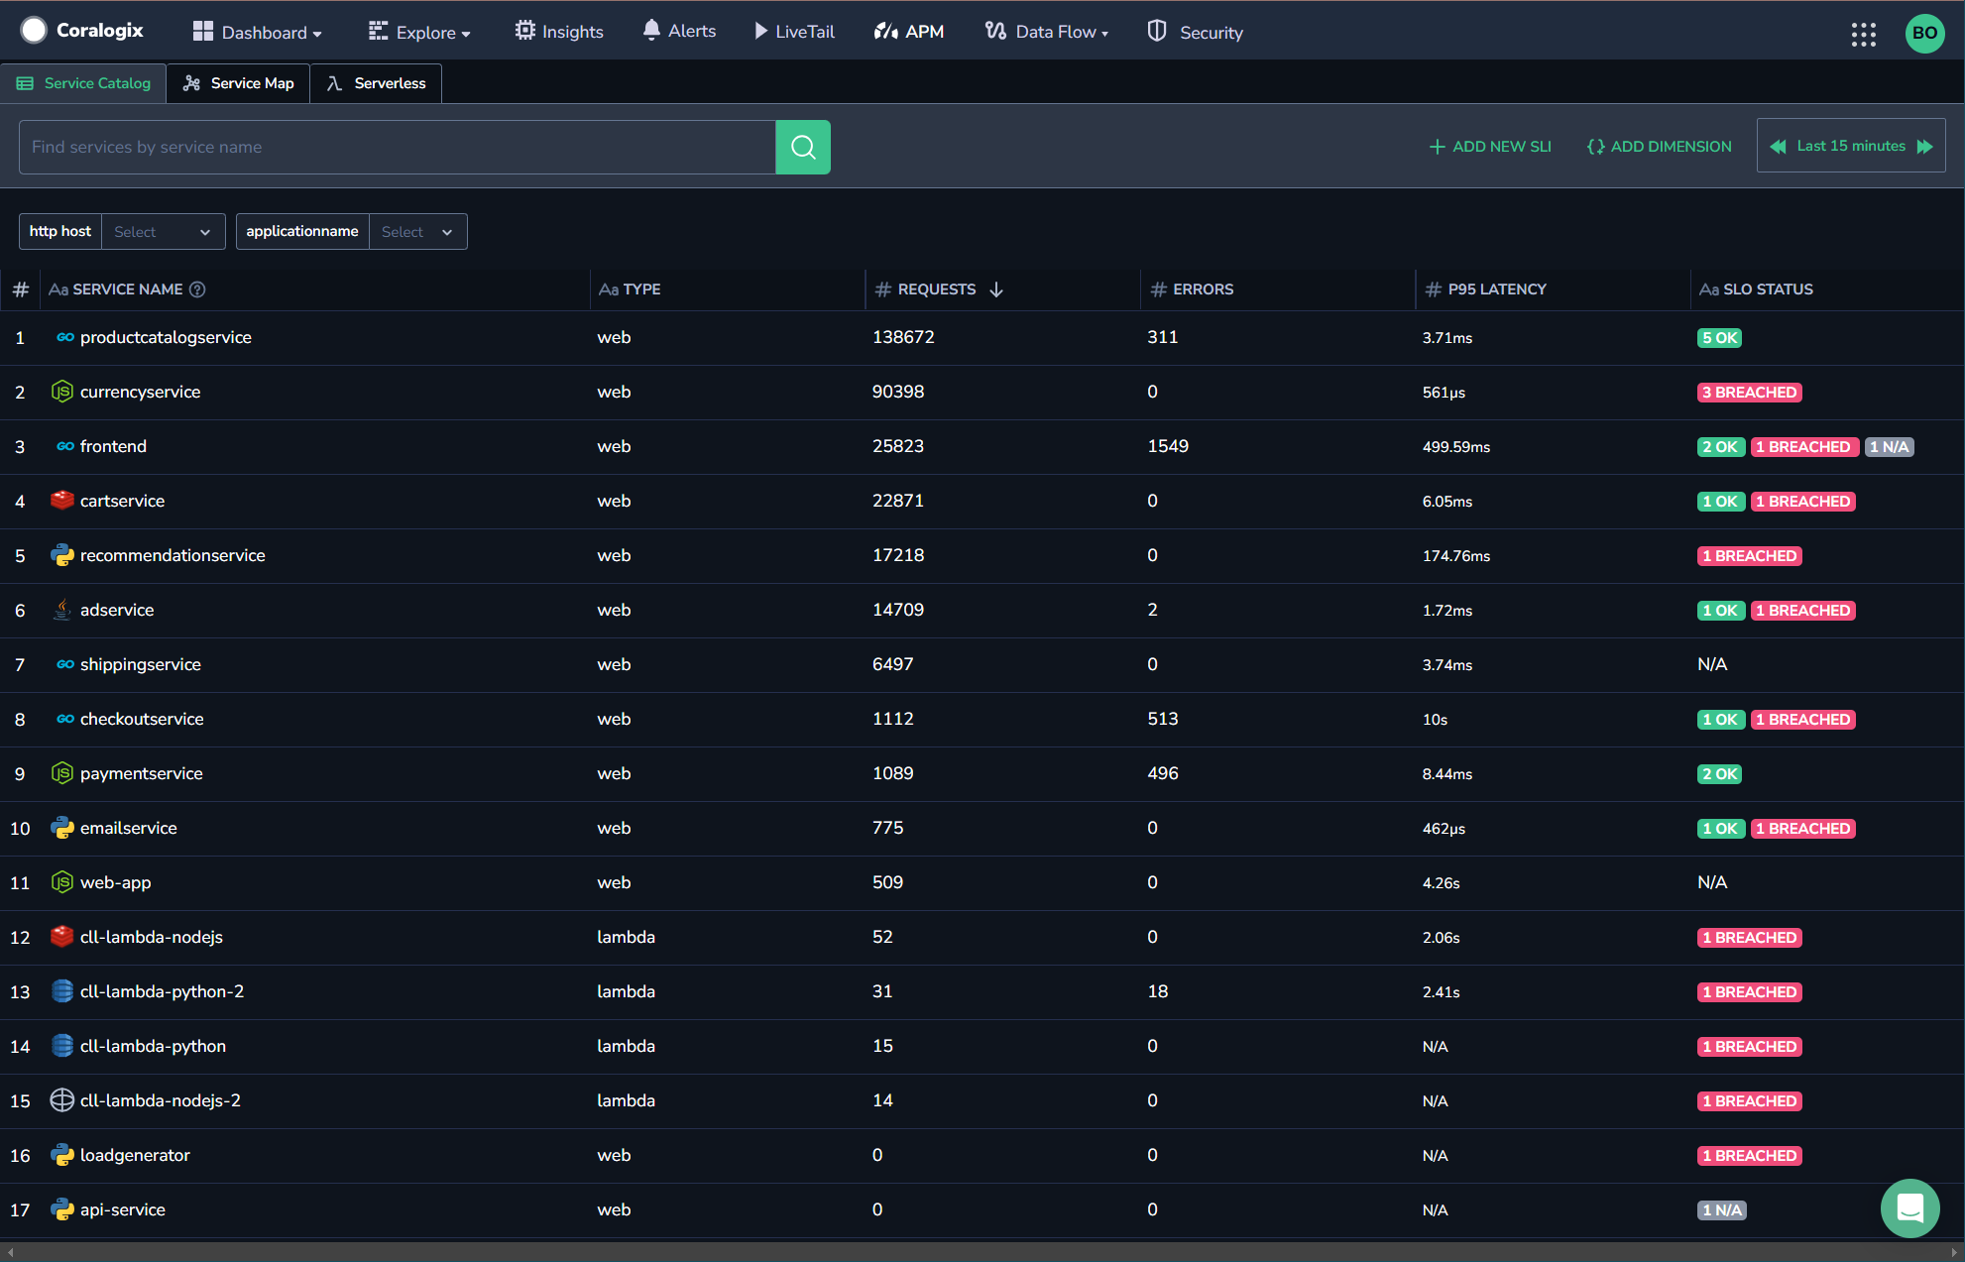Click the cll-lambda-nodejs red icon

pos(62,937)
